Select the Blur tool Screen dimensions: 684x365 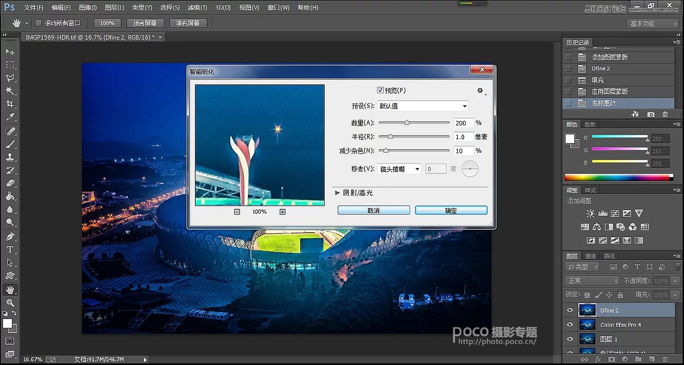click(10, 209)
